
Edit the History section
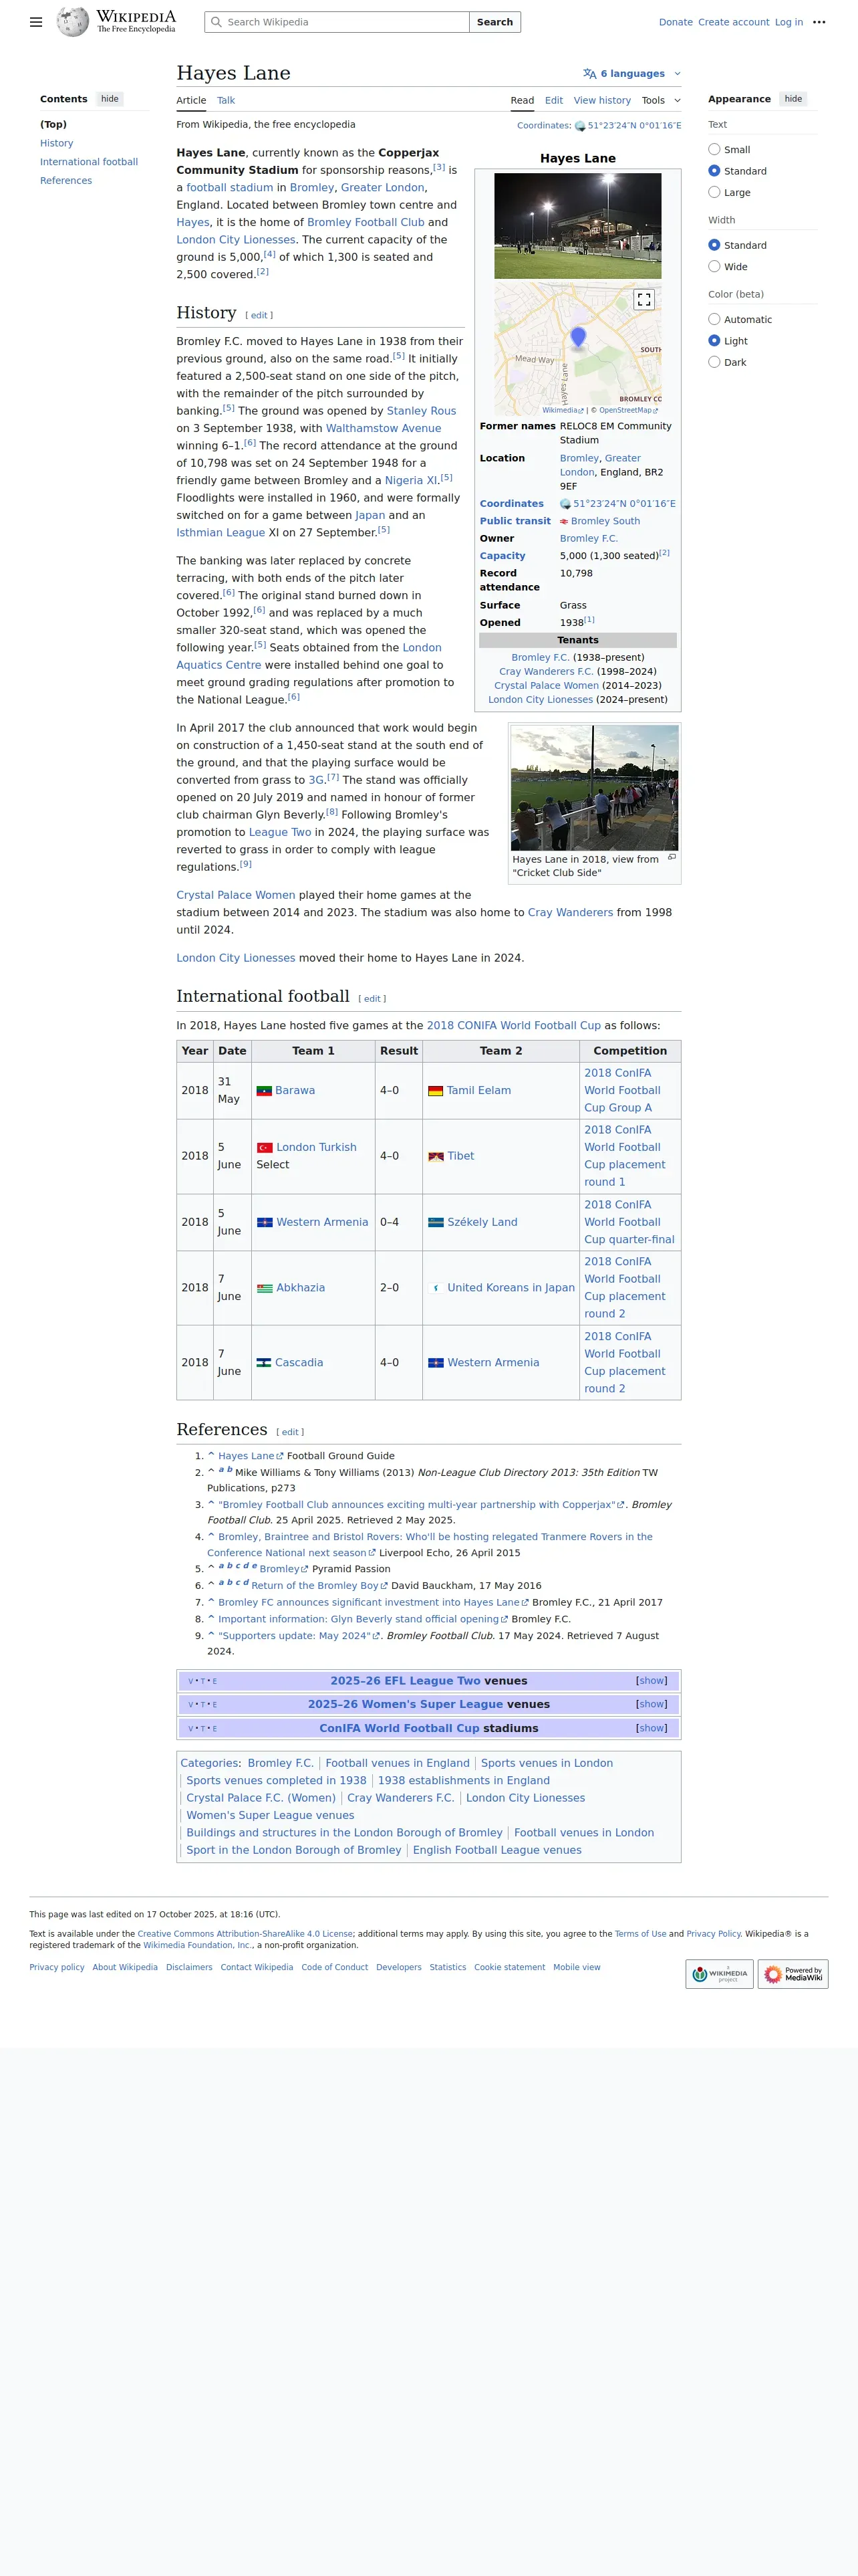(259, 316)
